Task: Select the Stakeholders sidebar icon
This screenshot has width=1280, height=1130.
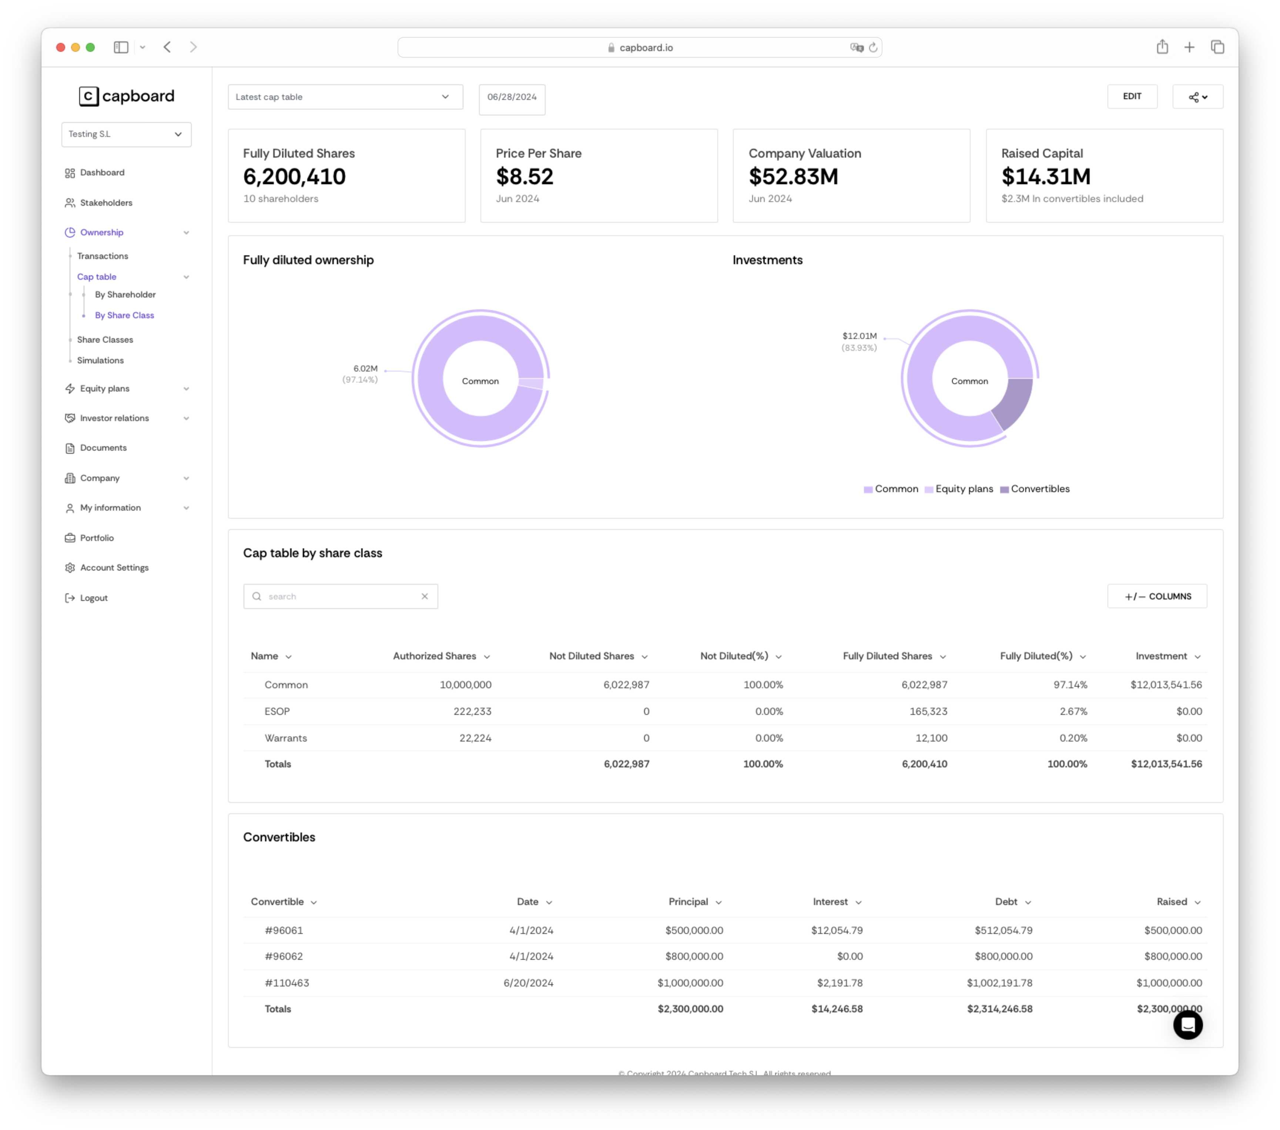Action: pos(70,202)
